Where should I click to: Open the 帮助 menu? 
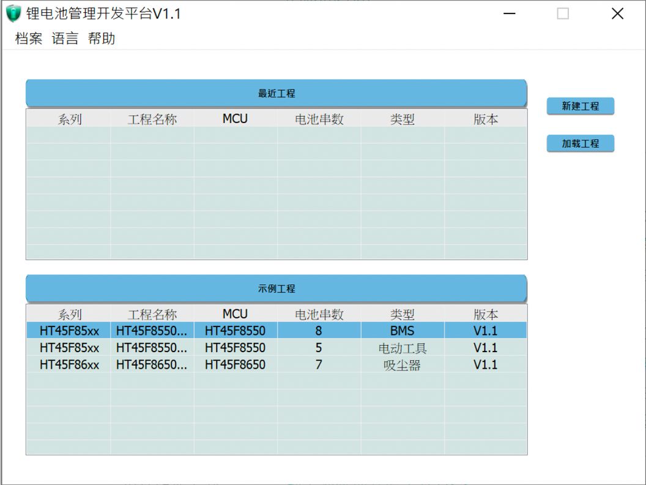(102, 39)
